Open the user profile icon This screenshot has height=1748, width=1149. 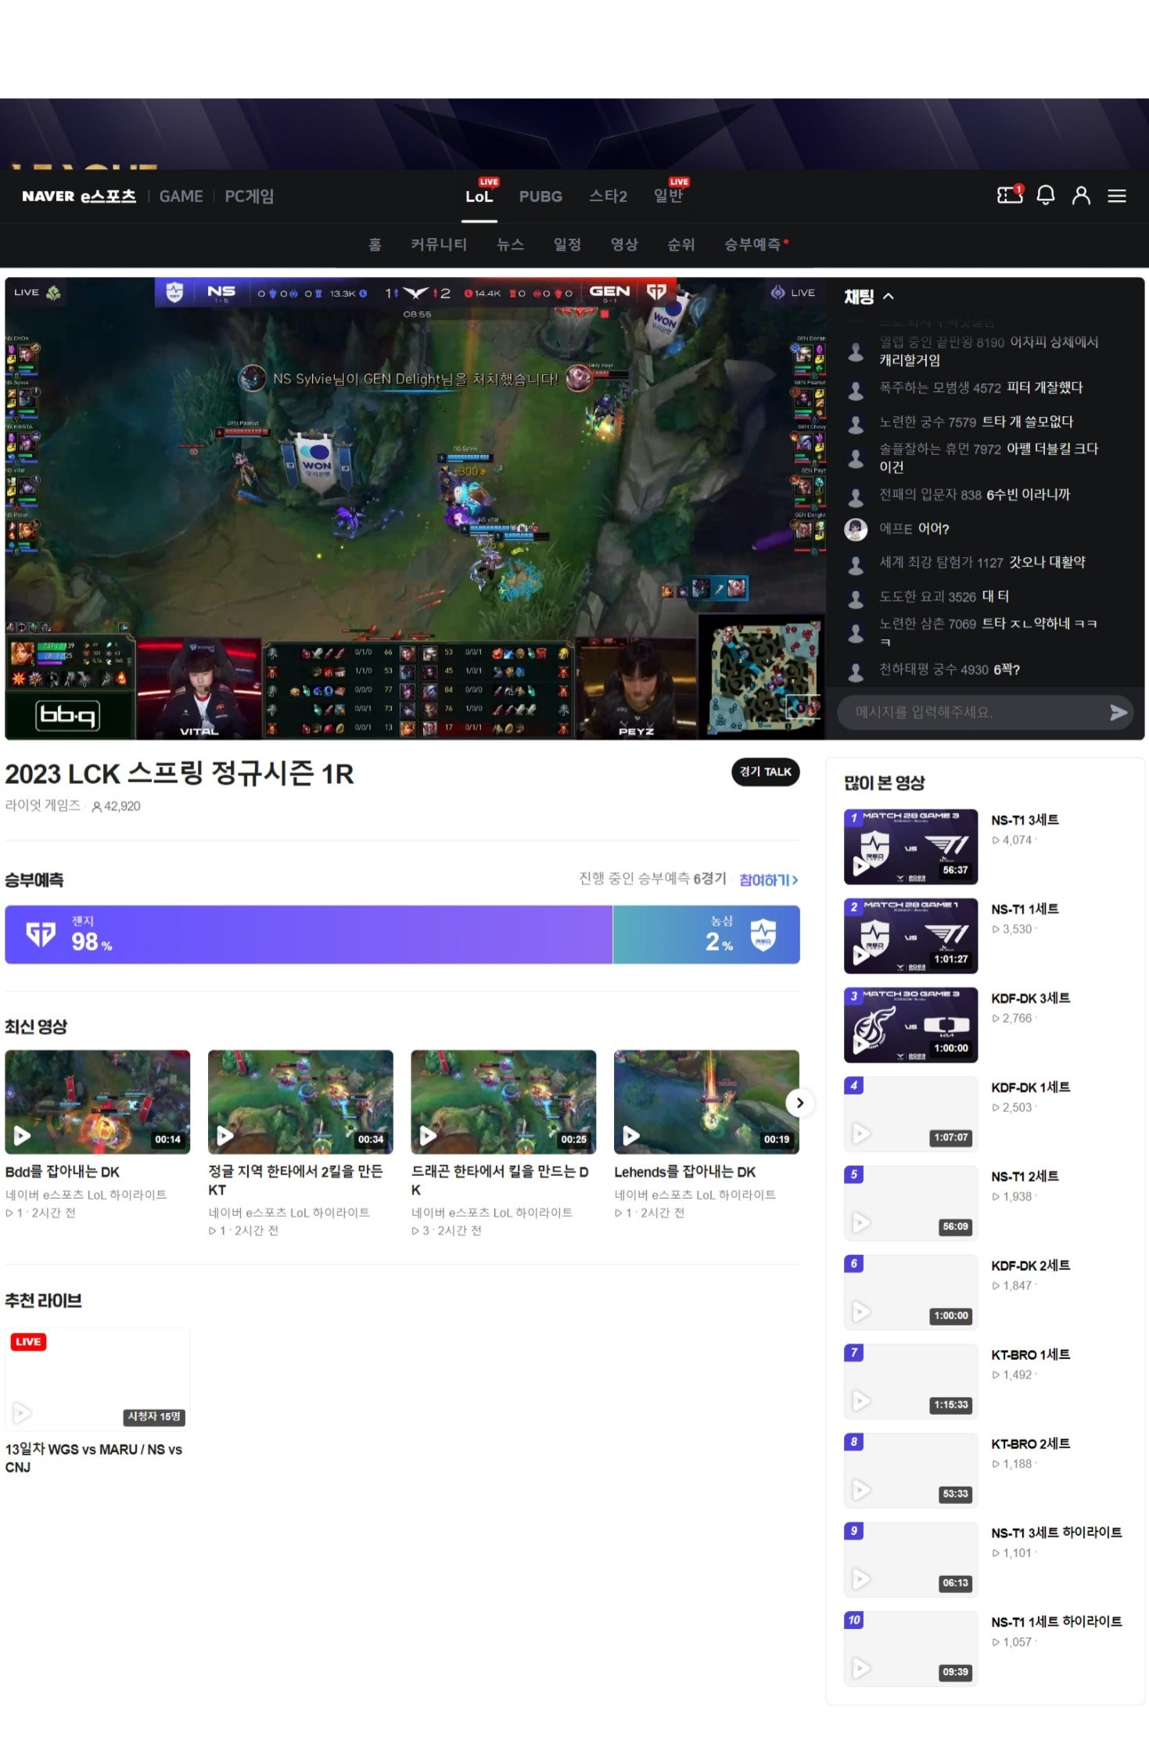pos(1081,195)
